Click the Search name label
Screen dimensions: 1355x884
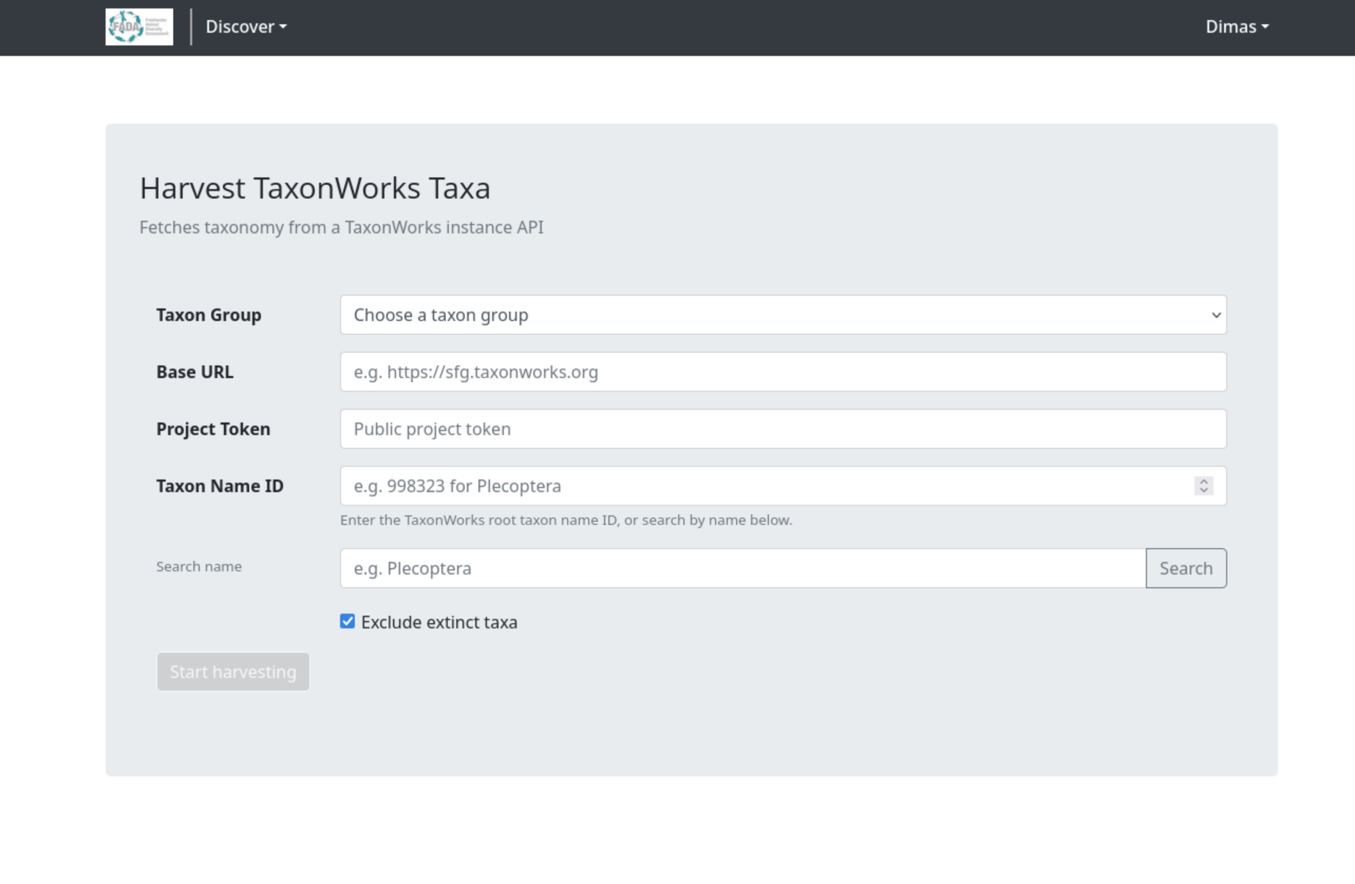tap(199, 567)
